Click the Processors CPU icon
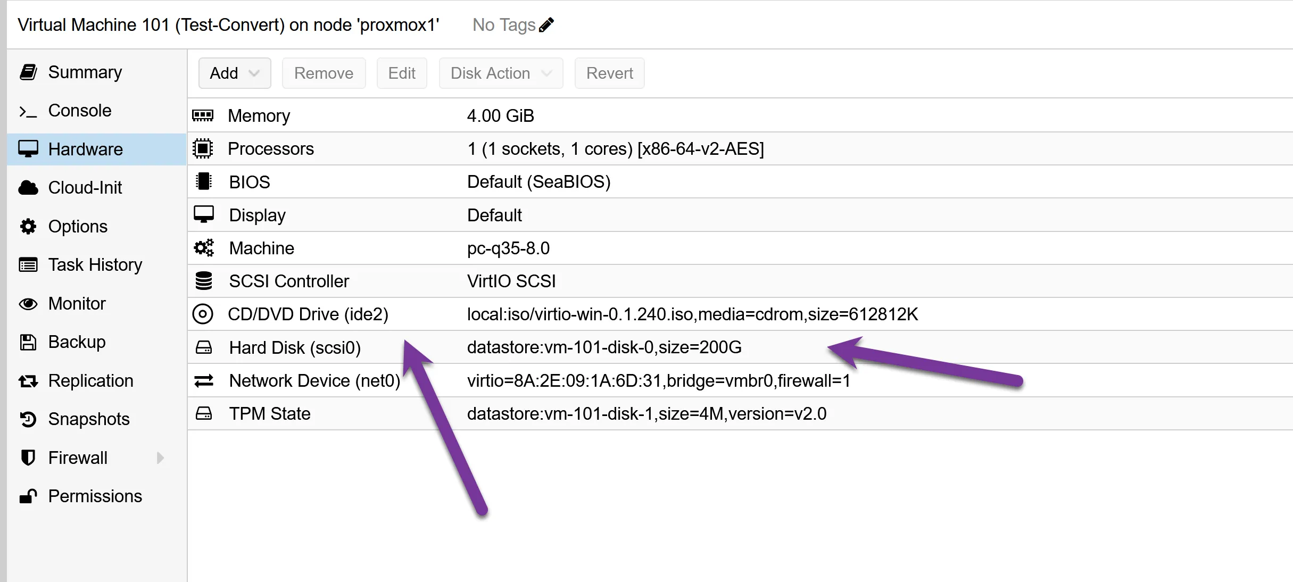1293x582 pixels. point(203,148)
